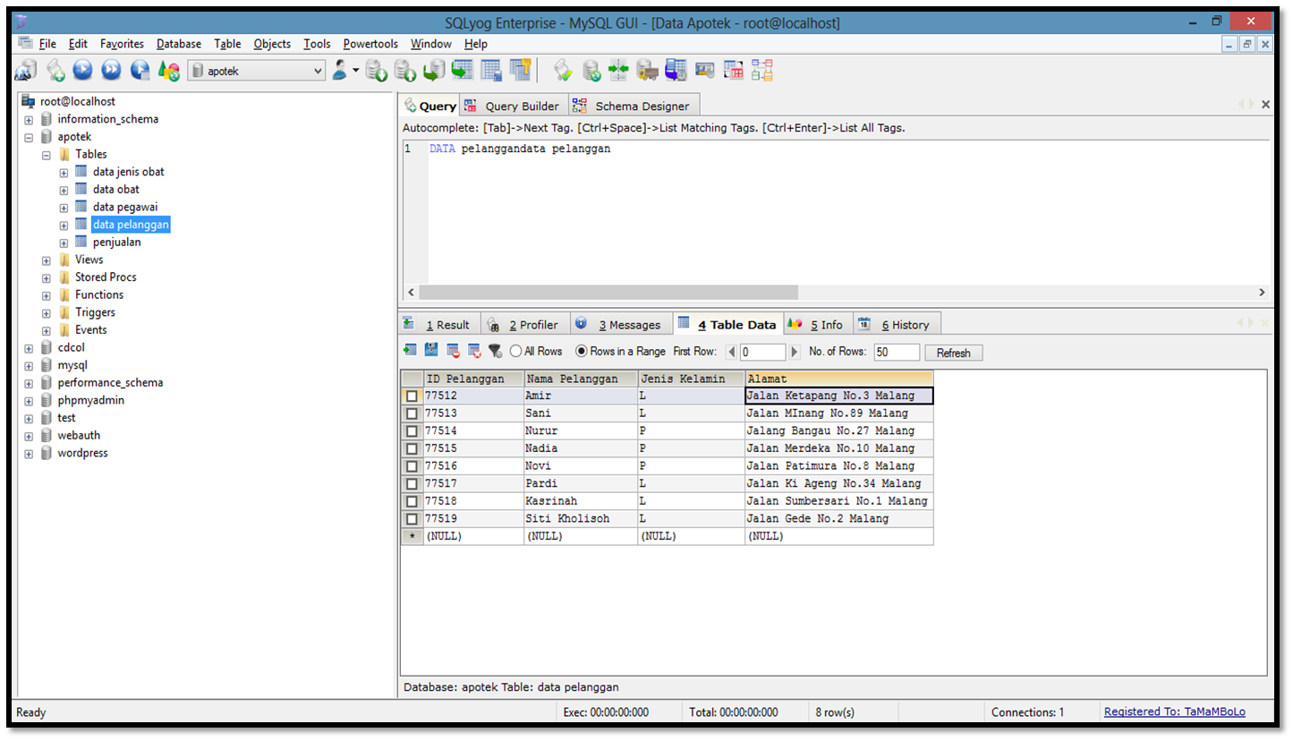The image size is (1293, 741).
Task: Click the Execute and edit result icon
Action: (x=140, y=70)
